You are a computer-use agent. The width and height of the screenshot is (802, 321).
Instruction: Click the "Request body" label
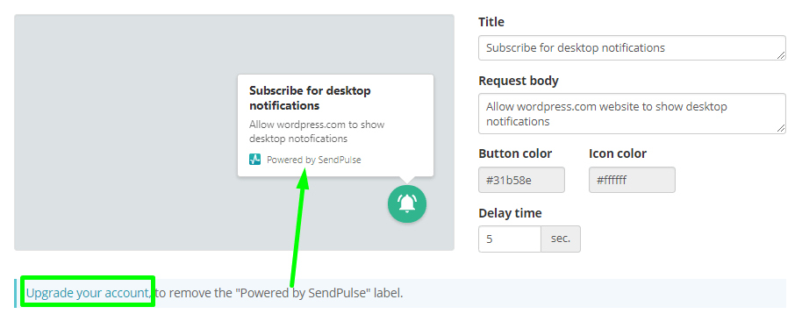click(x=518, y=81)
